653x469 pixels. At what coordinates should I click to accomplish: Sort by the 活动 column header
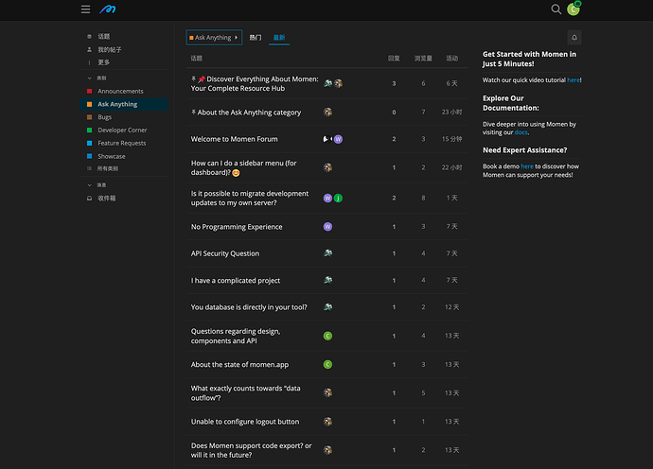(451, 59)
